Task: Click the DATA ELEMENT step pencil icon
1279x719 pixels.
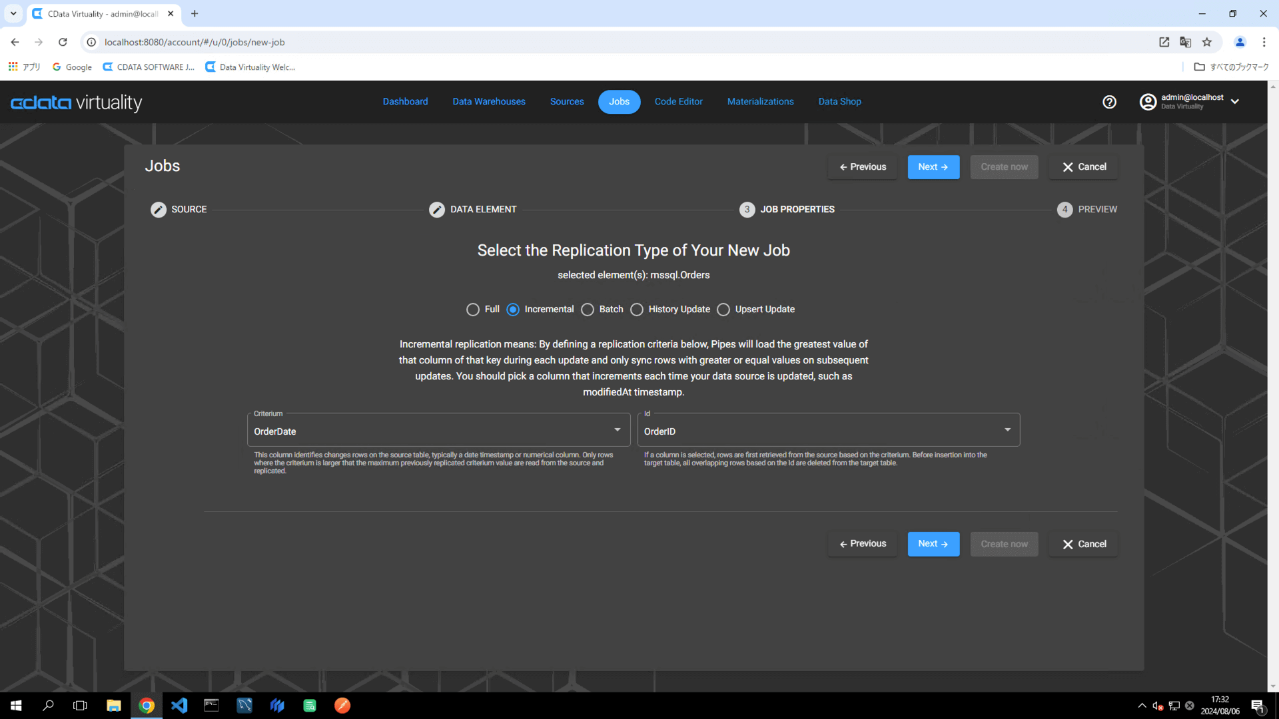Action: point(437,210)
